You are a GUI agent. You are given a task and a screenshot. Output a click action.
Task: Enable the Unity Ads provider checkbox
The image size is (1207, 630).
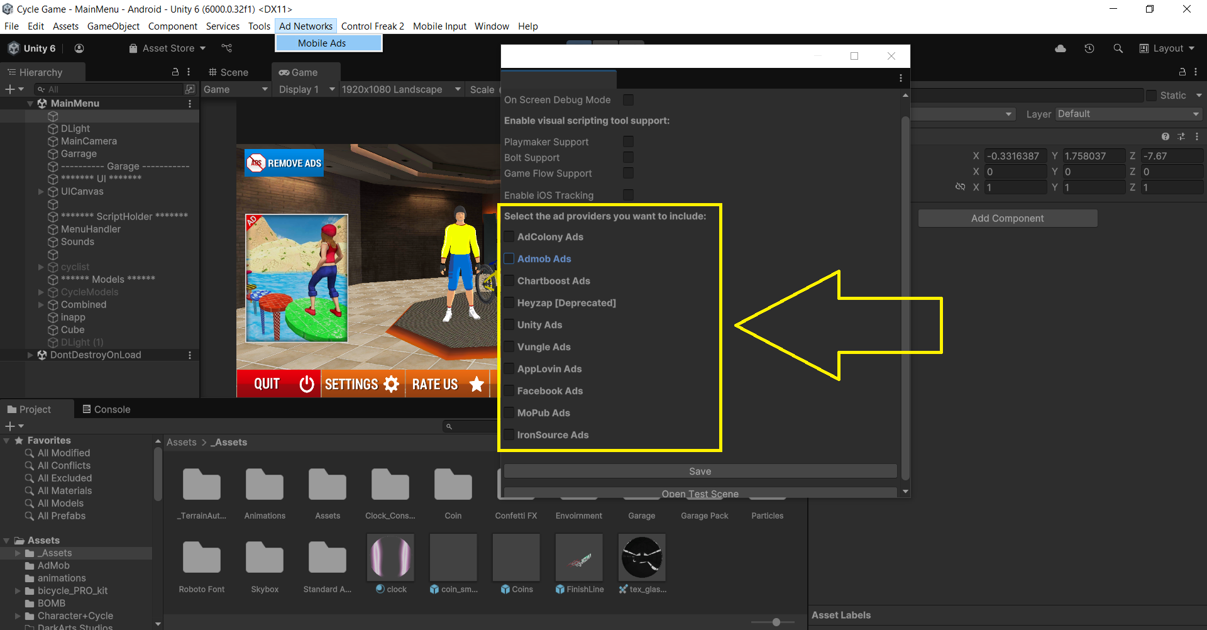509,324
